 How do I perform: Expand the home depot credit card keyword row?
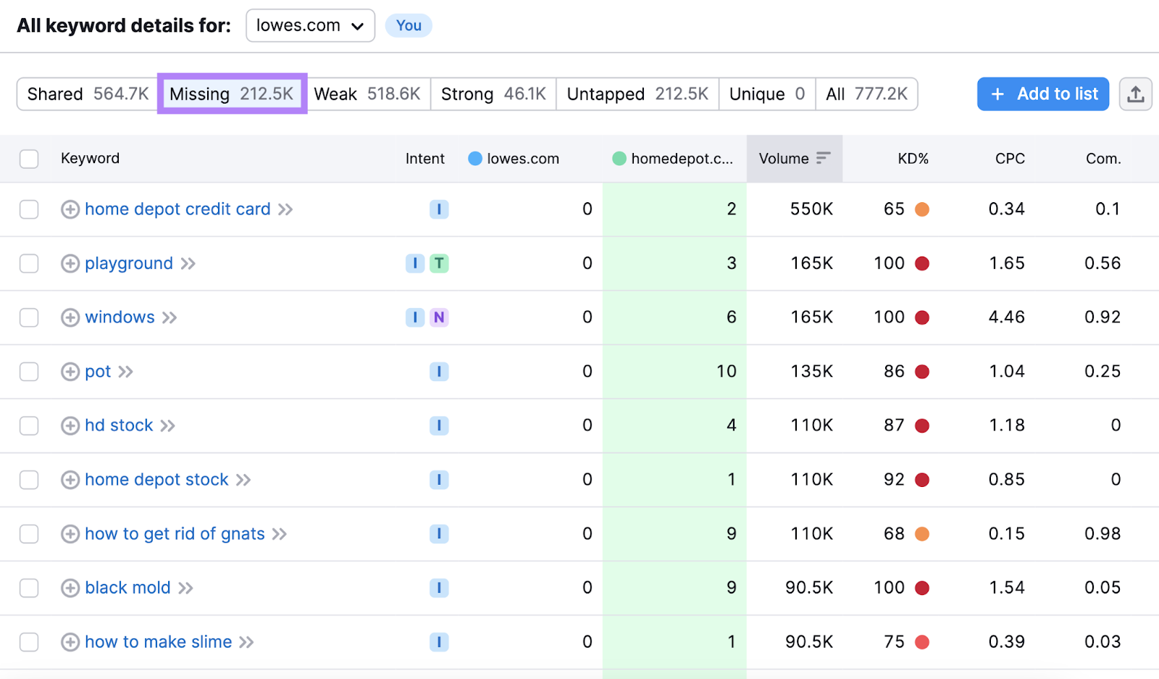tap(70, 209)
